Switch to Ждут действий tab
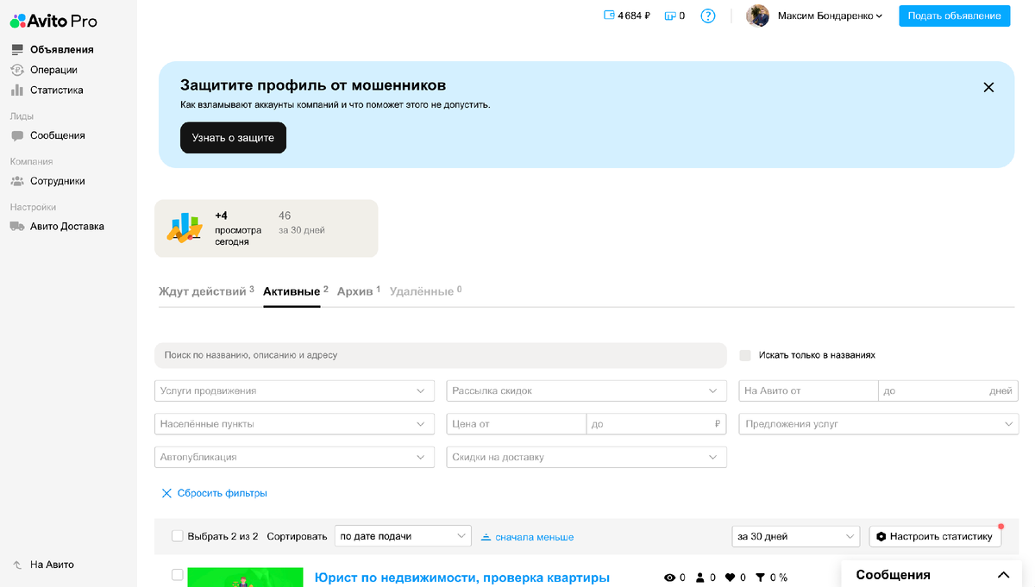 point(206,291)
